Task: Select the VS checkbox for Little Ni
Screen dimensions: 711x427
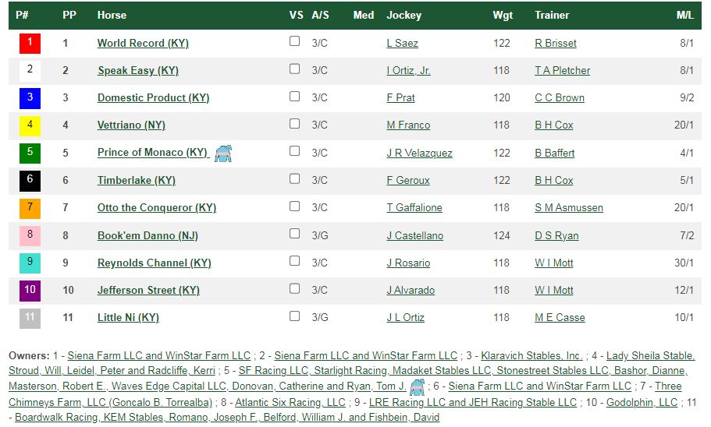Action: [295, 316]
